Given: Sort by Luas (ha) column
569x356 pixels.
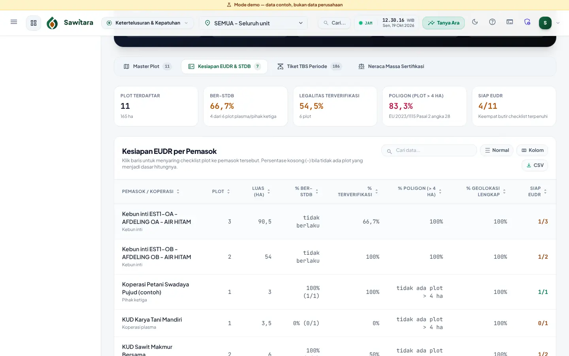Looking at the screenshot, I should (x=261, y=191).
